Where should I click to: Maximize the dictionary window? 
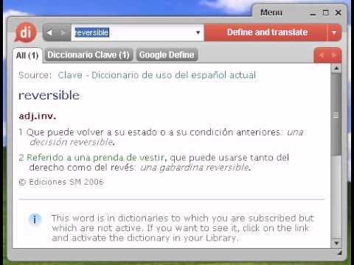[325, 13]
